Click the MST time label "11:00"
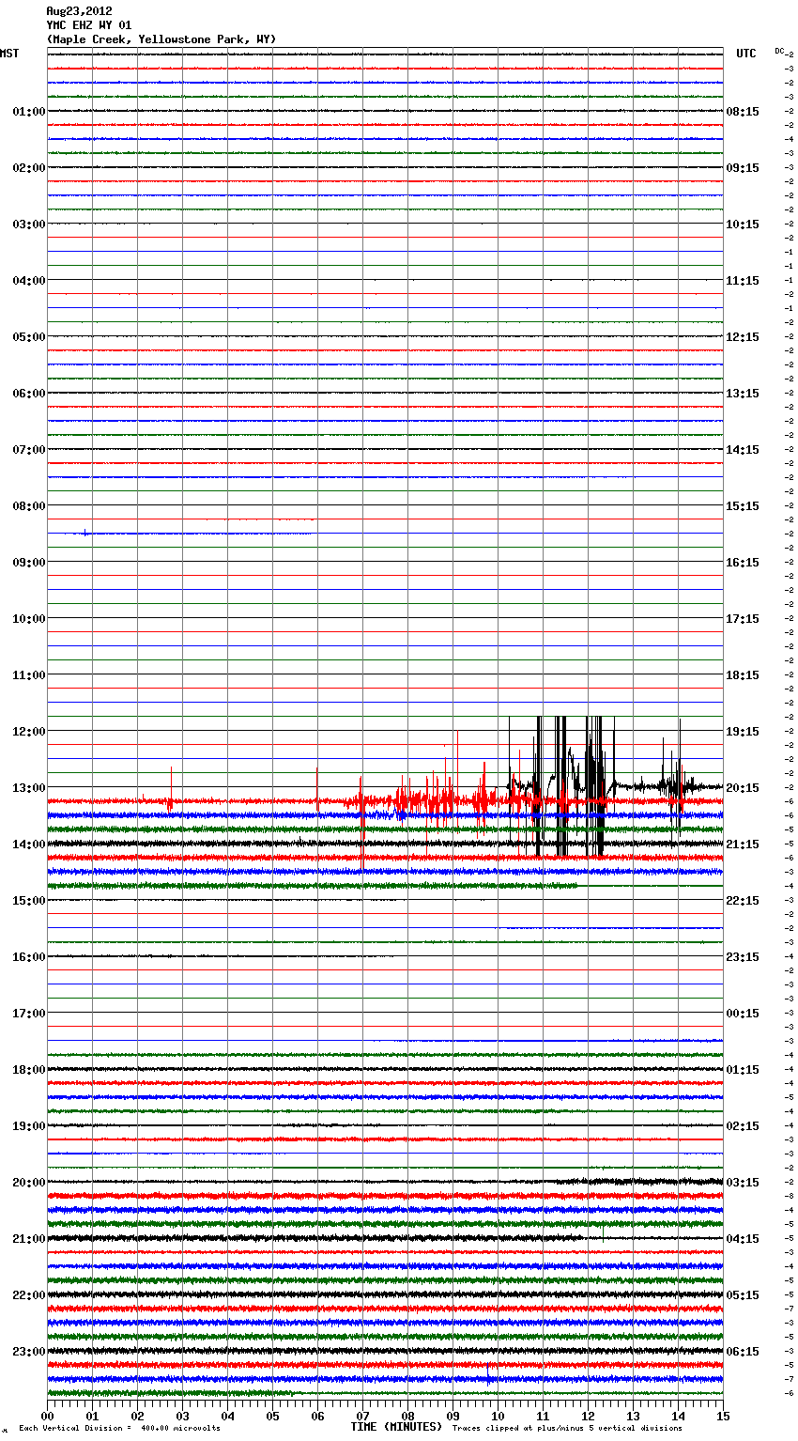798x1441 pixels. (x=28, y=675)
